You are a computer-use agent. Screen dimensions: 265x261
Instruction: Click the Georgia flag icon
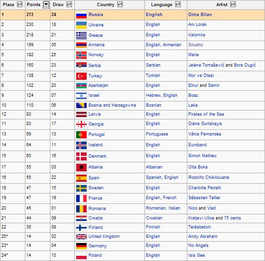(x=81, y=124)
